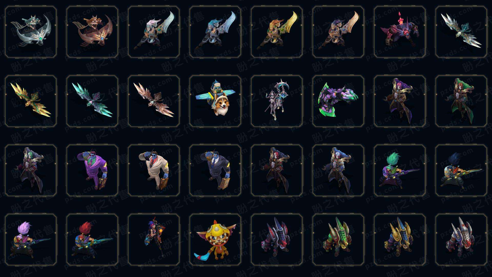Choose the pale rider with crescent staff
Viewport: 492px width, 277px height.
(277, 101)
